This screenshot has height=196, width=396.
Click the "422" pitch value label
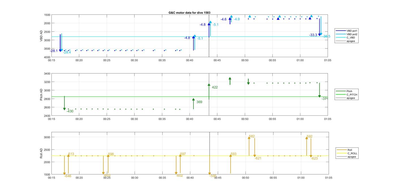[x=215, y=87]
